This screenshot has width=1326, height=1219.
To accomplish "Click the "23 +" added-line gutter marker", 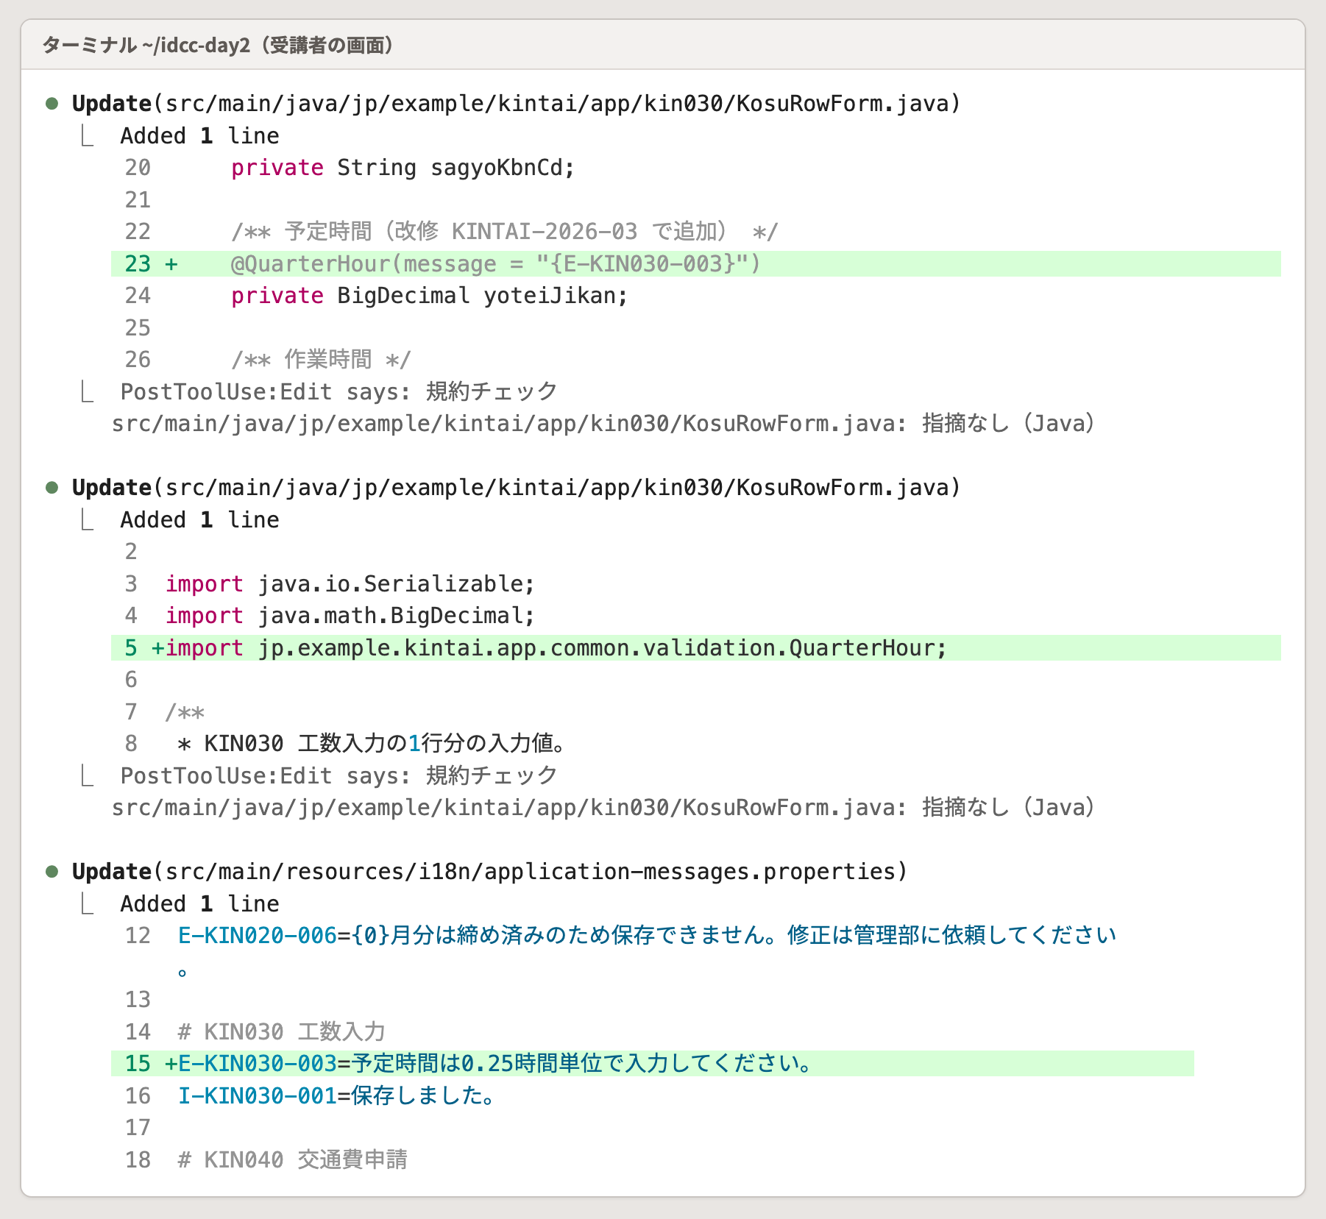I will tap(152, 264).
